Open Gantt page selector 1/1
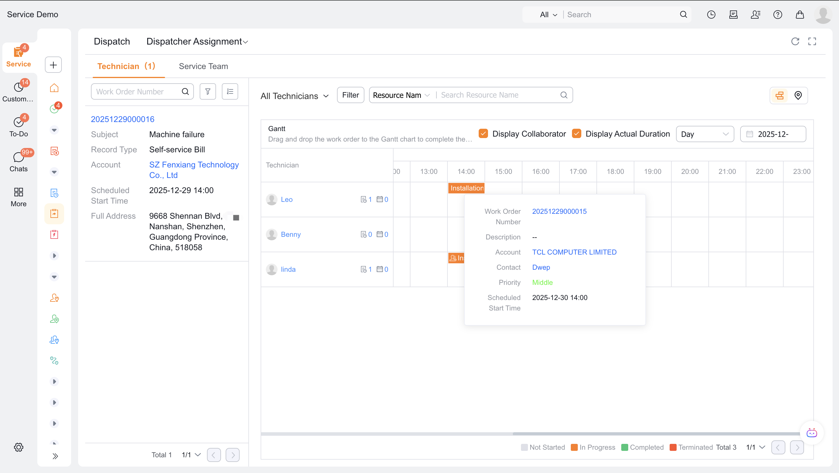839x473 pixels. tap(756, 447)
